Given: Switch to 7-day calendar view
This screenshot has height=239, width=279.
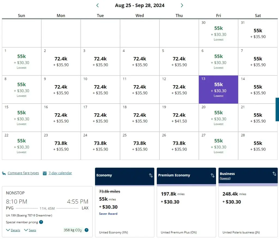Looking at the screenshot, I should (x=60, y=173).
